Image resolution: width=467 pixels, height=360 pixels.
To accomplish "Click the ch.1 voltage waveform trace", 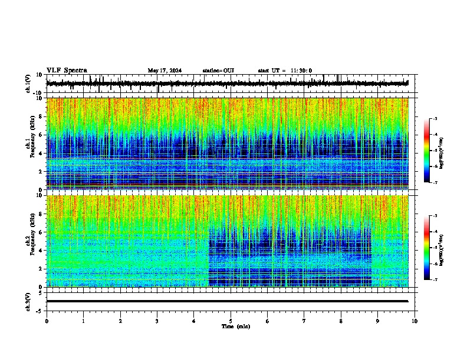I will pyautogui.click(x=227, y=84).
